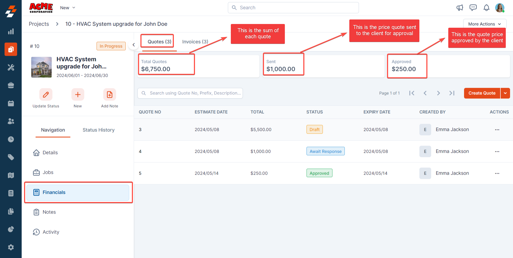
Task: Open the map sidebar icon
Action: click(11, 175)
